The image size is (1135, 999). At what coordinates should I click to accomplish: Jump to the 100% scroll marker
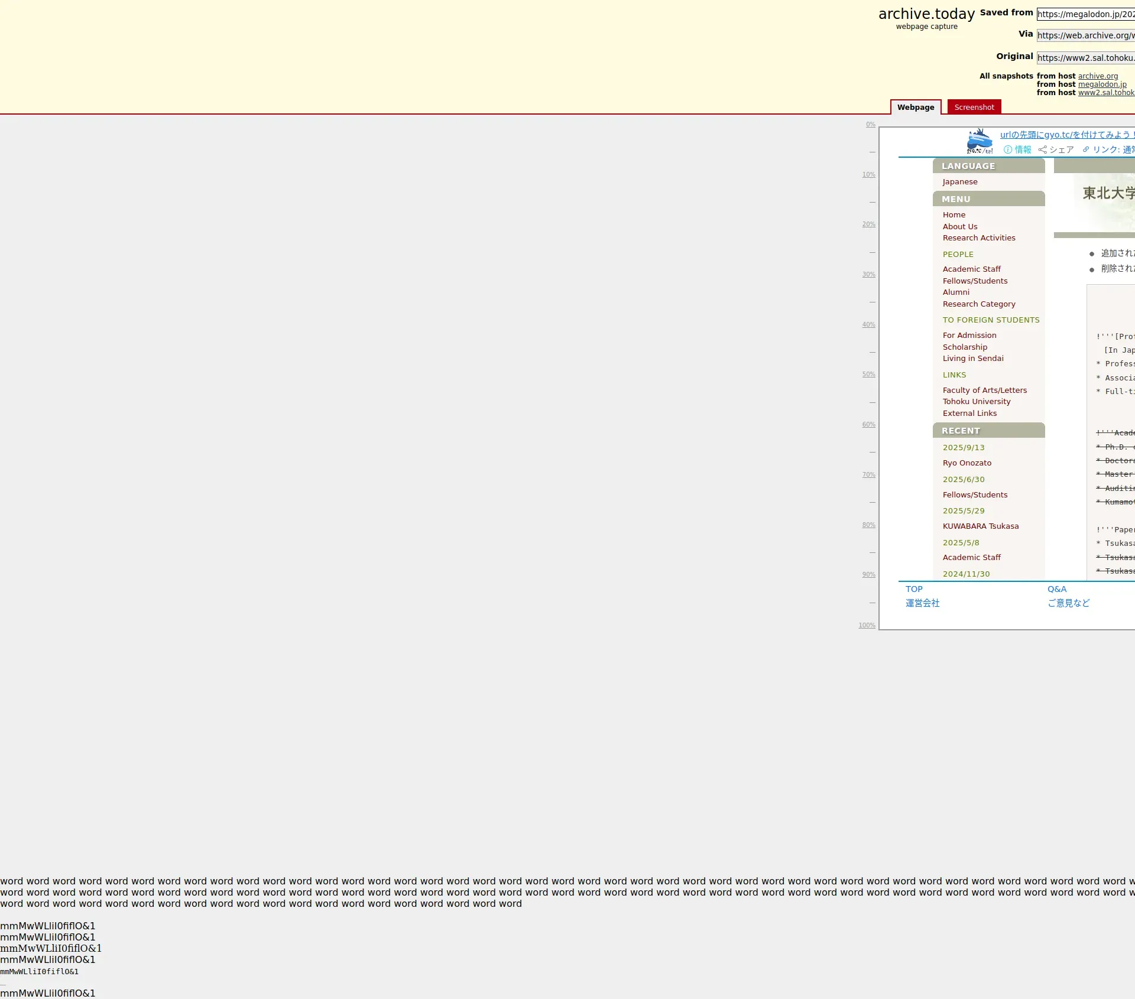867,626
